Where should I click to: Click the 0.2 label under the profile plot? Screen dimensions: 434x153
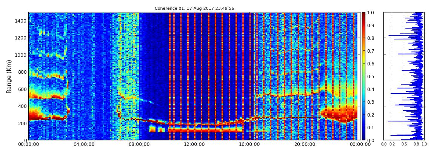point(392,144)
